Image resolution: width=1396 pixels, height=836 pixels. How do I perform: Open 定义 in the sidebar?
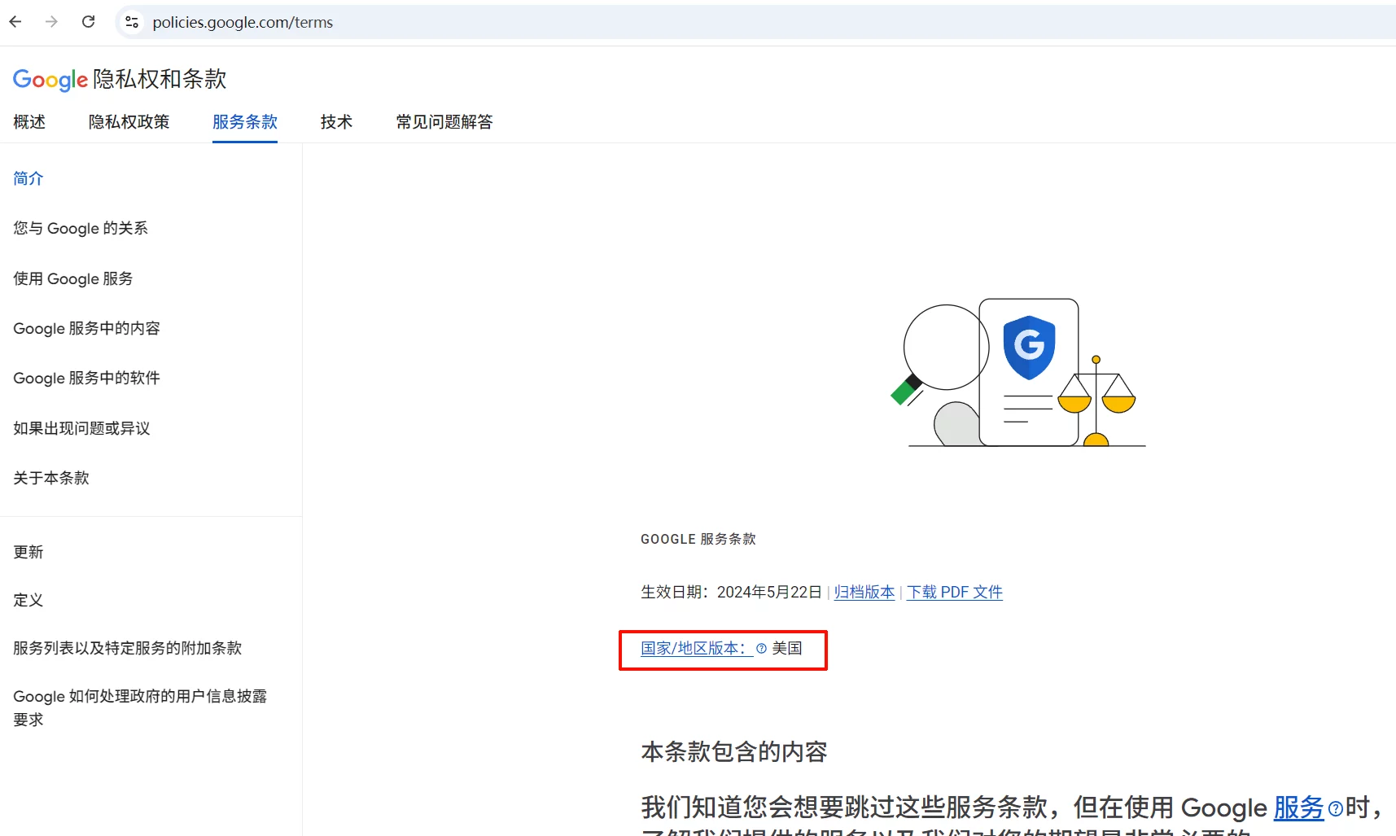coord(28,601)
